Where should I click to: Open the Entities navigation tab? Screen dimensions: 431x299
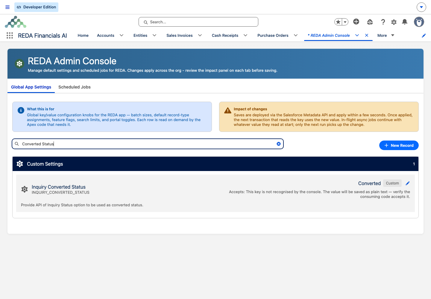140,35
